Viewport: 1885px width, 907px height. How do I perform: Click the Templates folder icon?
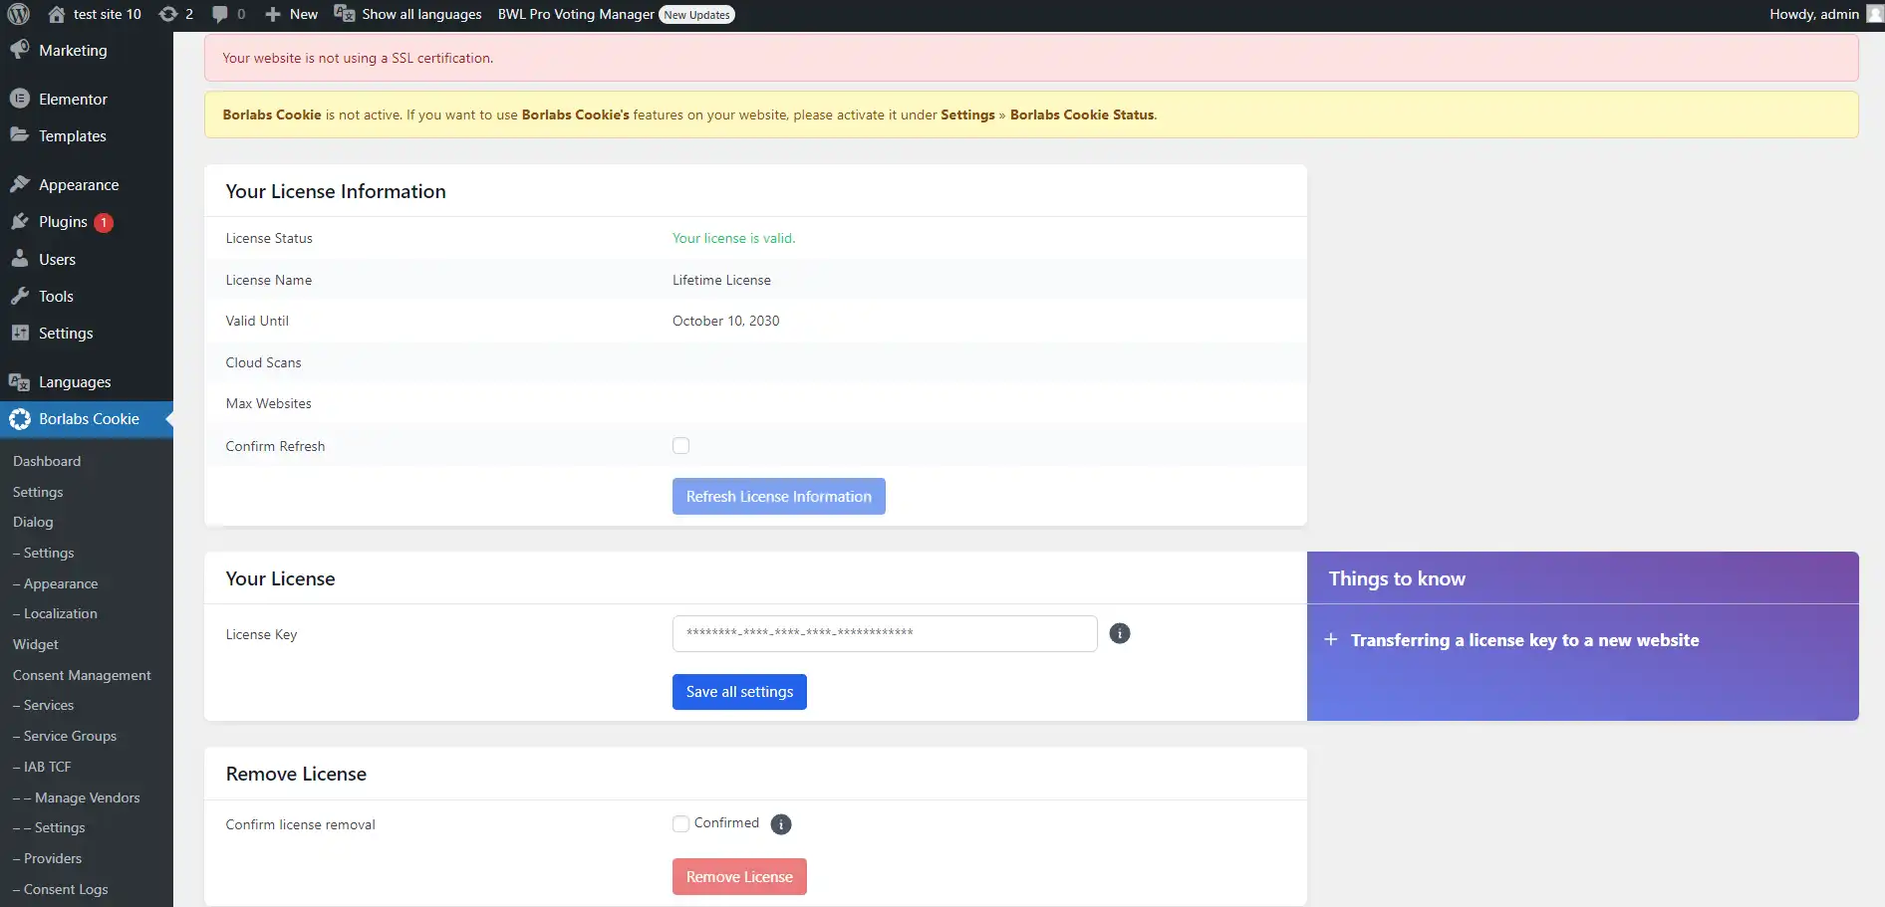tap(19, 135)
